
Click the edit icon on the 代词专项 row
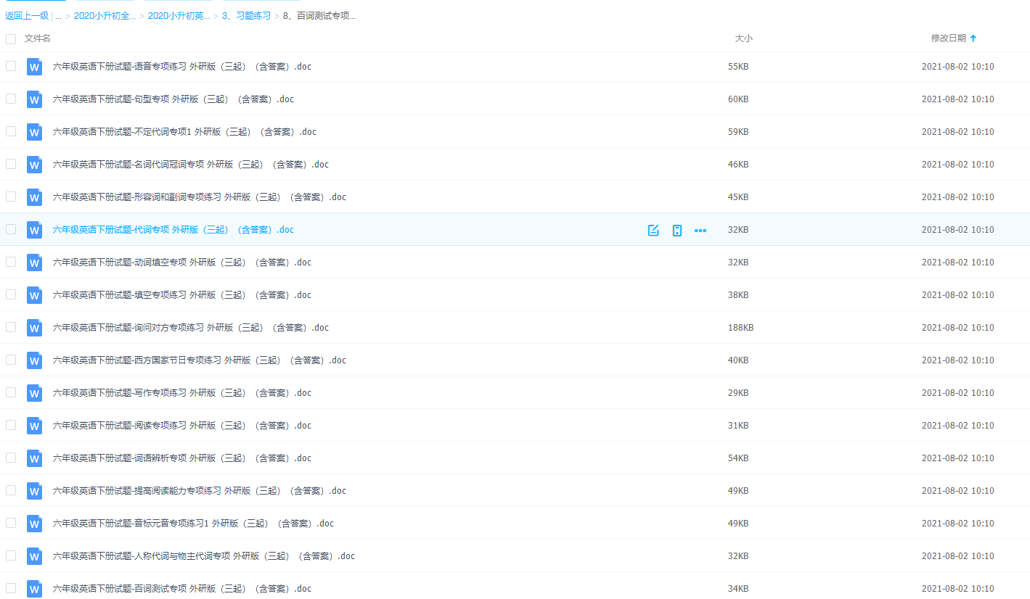click(x=653, y=230)
